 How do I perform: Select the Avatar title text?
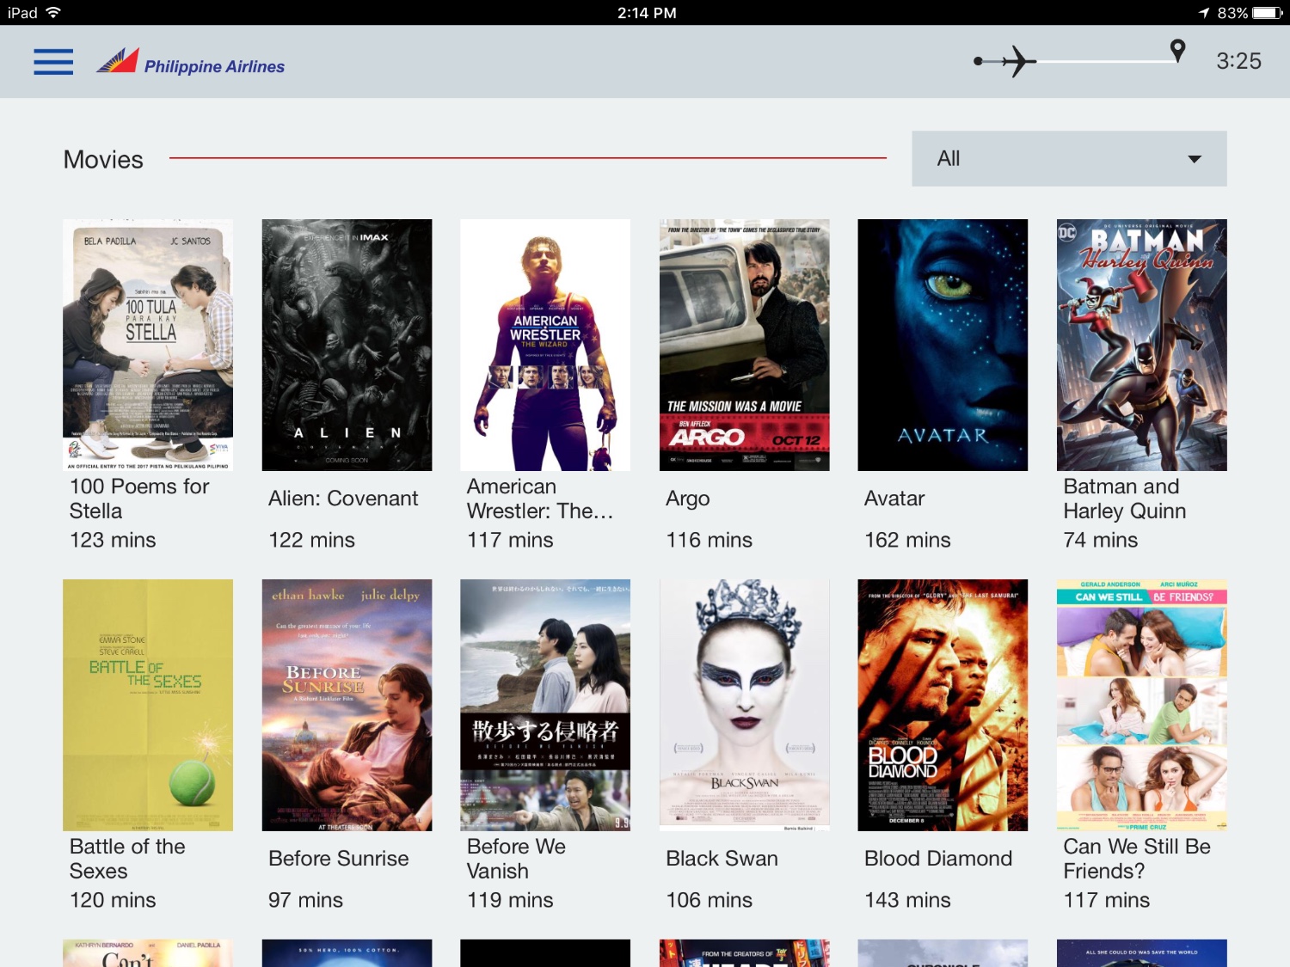pos(894,499)
